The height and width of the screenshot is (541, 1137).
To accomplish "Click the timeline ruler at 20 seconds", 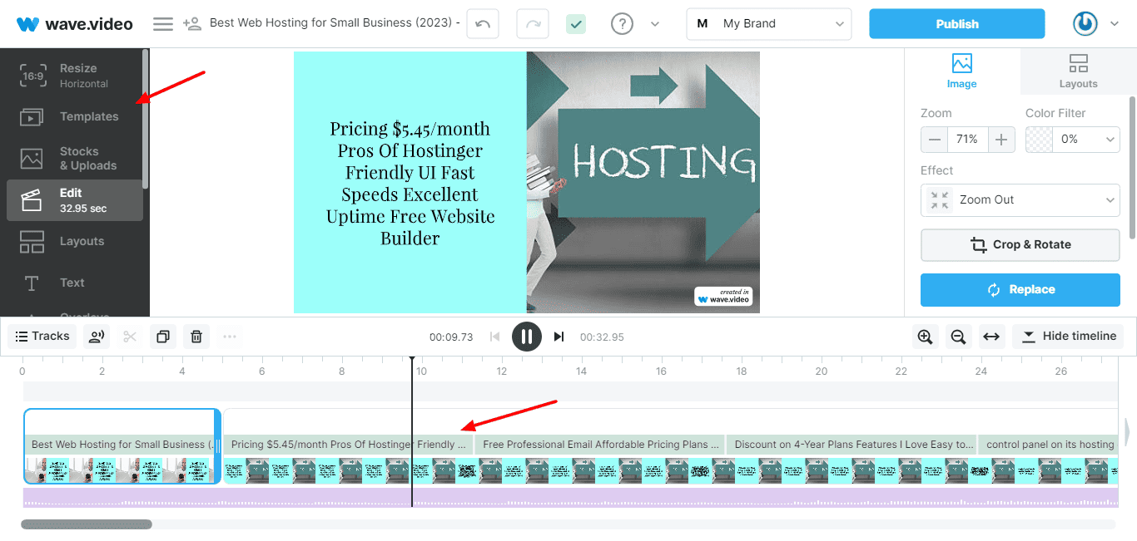I will [x=821, y=371].
